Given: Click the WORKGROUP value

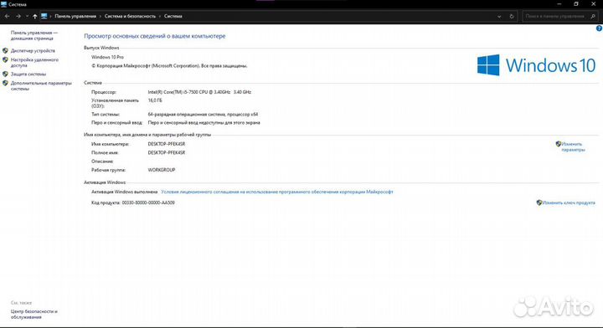Looking at the screenshot, I should [162, 170].
